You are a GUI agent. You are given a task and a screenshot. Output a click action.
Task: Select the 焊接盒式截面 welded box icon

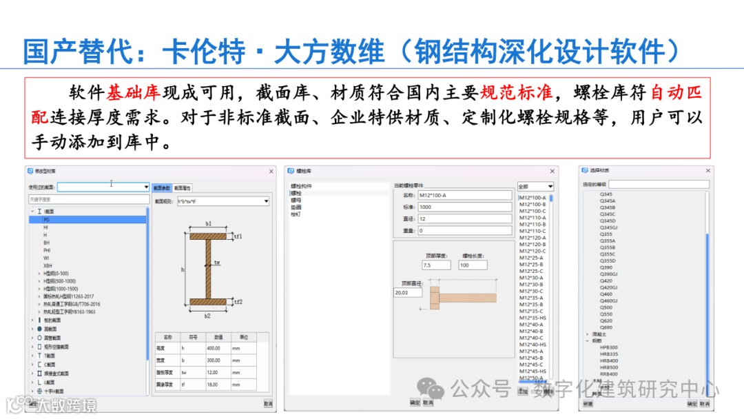click(39, 374)
